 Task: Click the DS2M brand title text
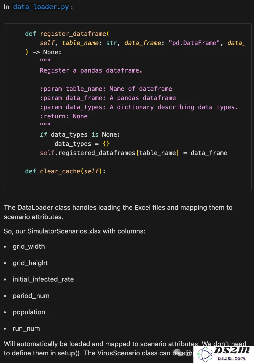tap(232, 351)
